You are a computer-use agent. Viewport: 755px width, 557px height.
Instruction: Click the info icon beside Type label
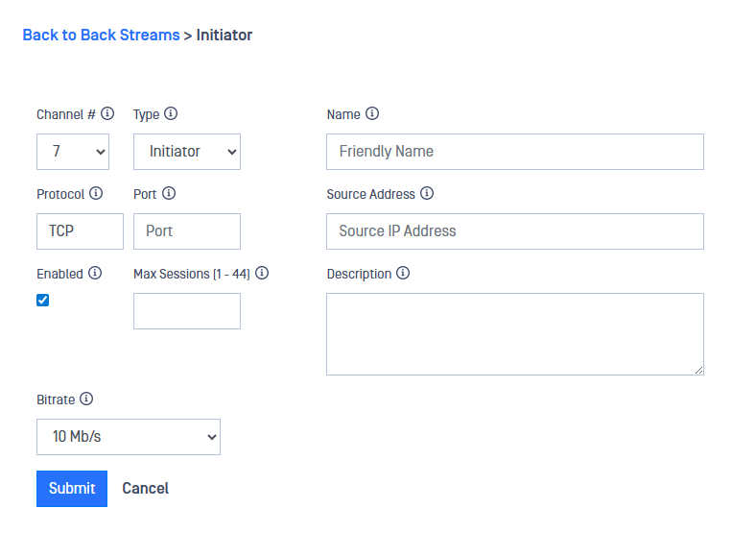tap(171, 113)
